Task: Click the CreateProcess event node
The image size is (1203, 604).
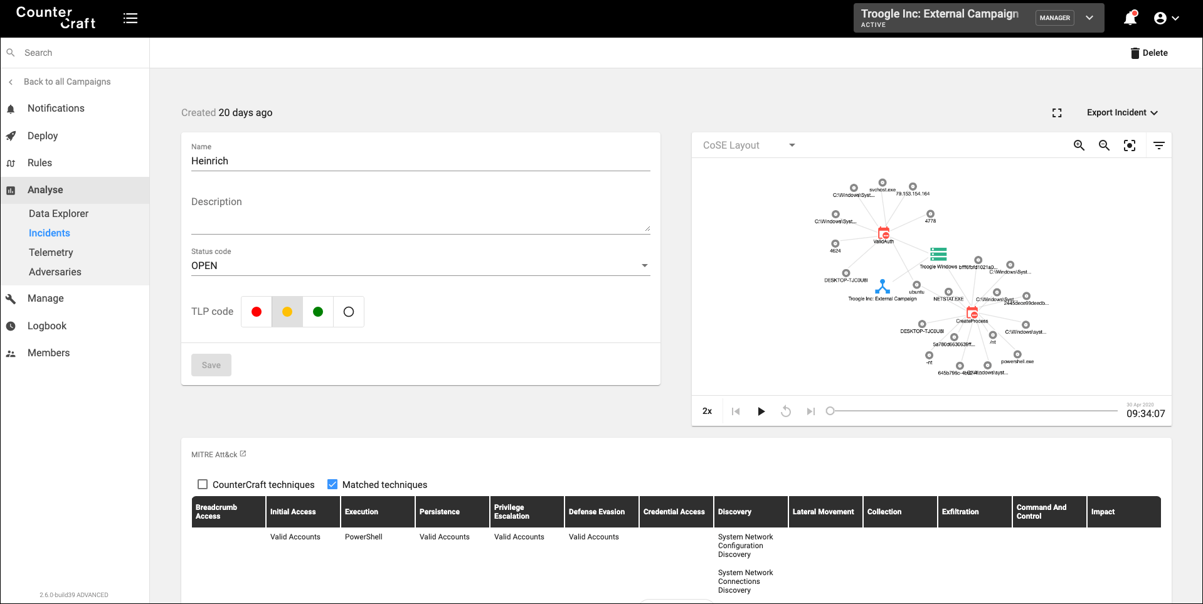Action: (972, 312)
